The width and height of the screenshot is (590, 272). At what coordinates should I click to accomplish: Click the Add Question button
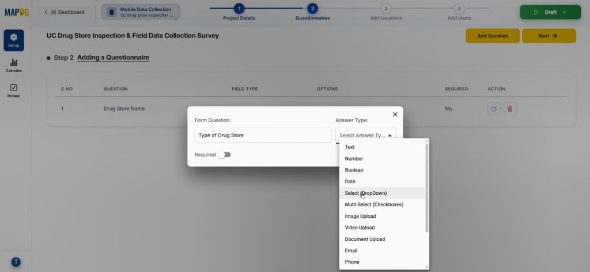point(493,36)
